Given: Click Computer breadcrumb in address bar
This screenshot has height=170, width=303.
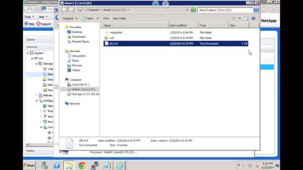Looking at the screenshot, I should tap(93, 10).
